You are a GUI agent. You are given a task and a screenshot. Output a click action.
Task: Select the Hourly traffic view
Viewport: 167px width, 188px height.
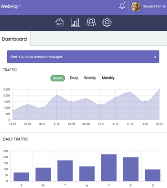click(x=58, y=78)
